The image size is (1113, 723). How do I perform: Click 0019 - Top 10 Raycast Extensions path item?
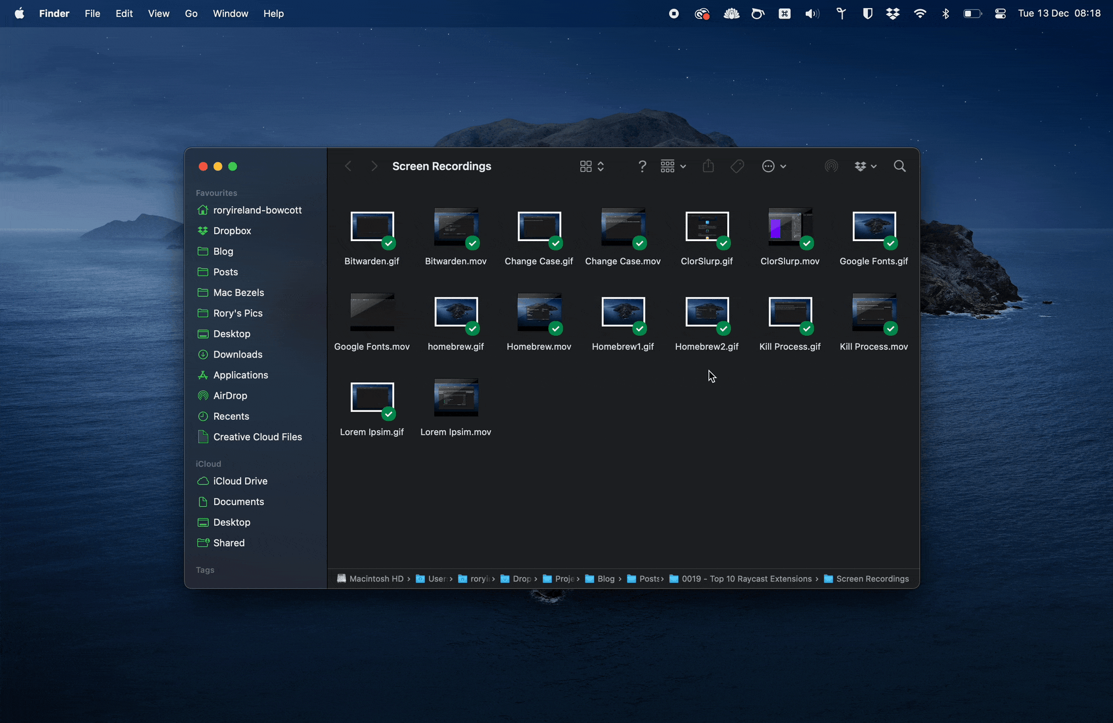point(740,579)
